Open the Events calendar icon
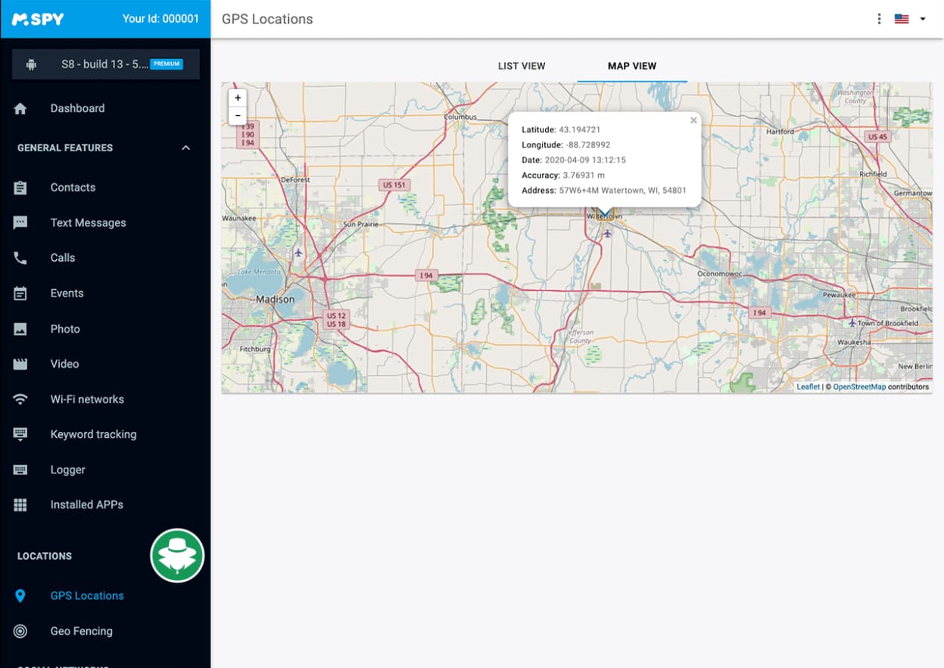The image size is (944, 668). (x=20, y=294)
